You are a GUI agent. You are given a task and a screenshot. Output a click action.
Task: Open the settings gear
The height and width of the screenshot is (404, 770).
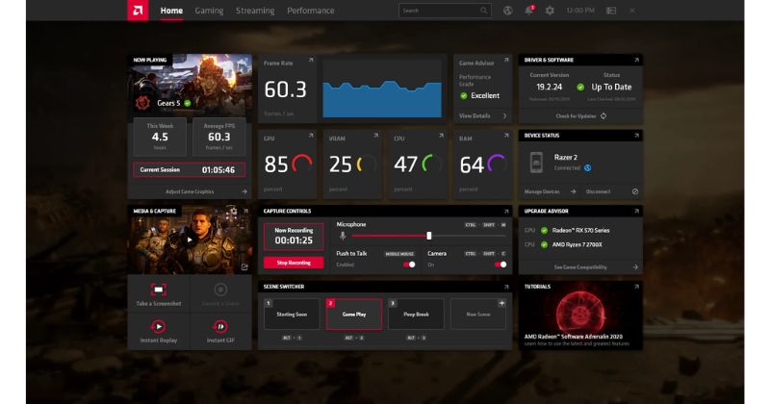click(x=550, y=11)
